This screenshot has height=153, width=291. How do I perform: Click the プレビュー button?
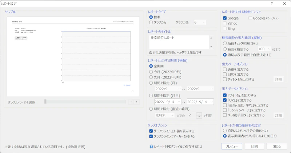232,146
